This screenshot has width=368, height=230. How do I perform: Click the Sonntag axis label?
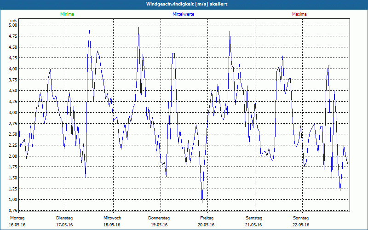(301, 218)
